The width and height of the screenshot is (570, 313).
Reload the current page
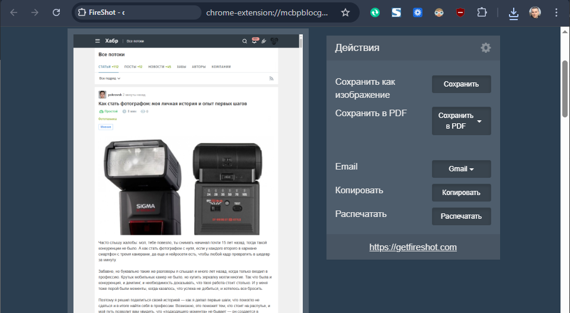click(x=56, y=12)
